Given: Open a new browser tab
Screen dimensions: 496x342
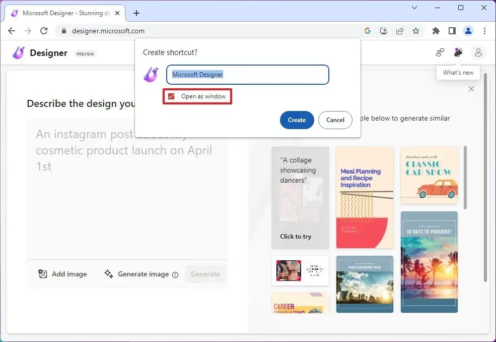Looking at the screenshot, I should [x=136, y=13].
